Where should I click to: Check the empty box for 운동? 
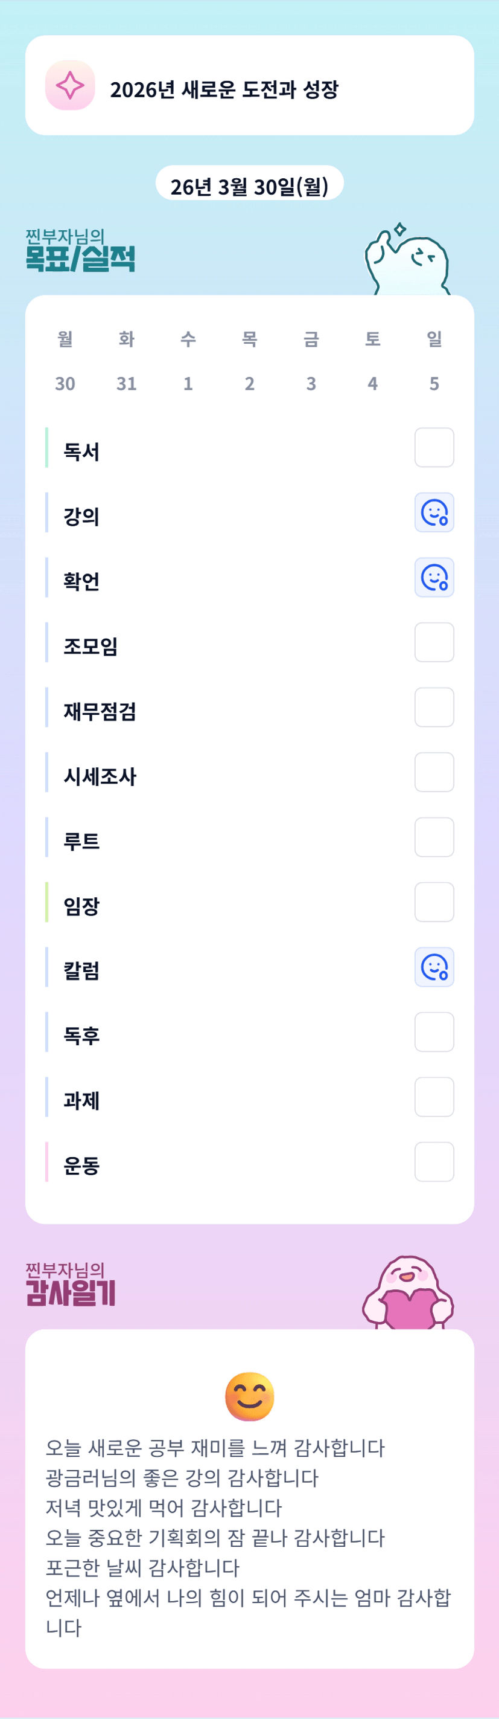[x=434, y=1162]
